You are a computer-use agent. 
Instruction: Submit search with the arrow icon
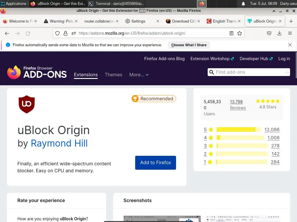point(286,72)
